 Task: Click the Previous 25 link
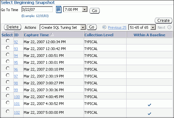coord(117,27)
